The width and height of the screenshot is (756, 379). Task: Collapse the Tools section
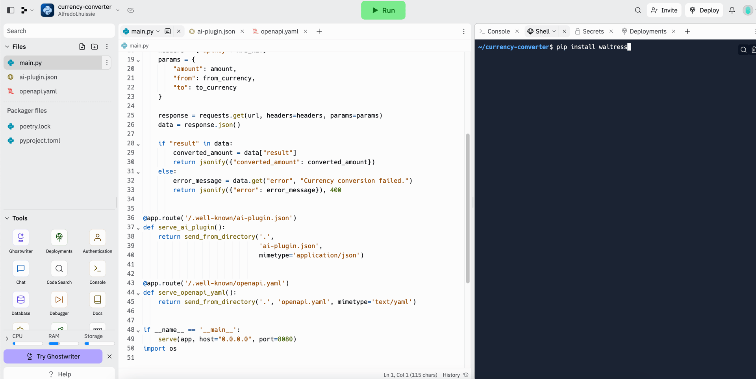coord(7,218)
